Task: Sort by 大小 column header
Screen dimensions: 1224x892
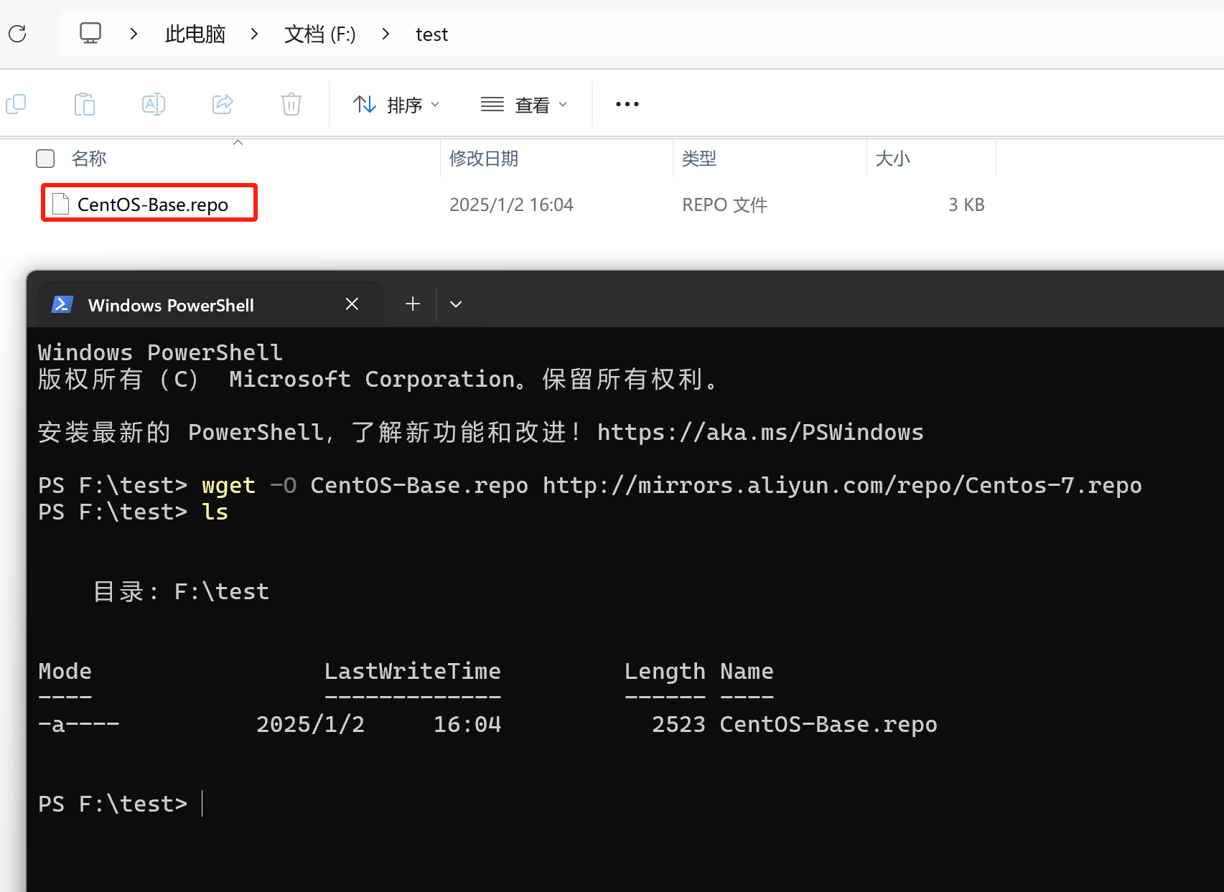Action: pos(893,159)
